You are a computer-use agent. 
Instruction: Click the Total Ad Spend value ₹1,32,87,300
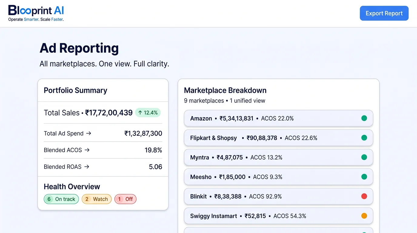pyautogui.click(x=143, y=133)
